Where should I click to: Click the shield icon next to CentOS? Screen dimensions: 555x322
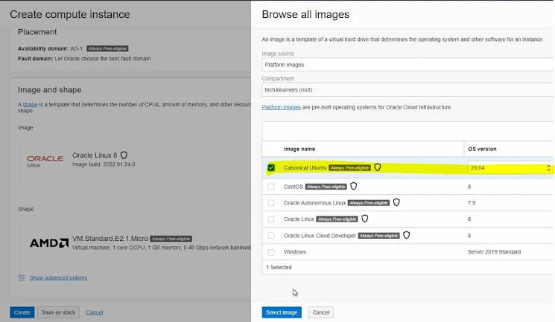tap(353, 186)
